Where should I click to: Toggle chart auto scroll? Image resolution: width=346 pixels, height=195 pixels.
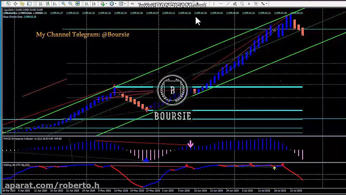click(87, 4)
